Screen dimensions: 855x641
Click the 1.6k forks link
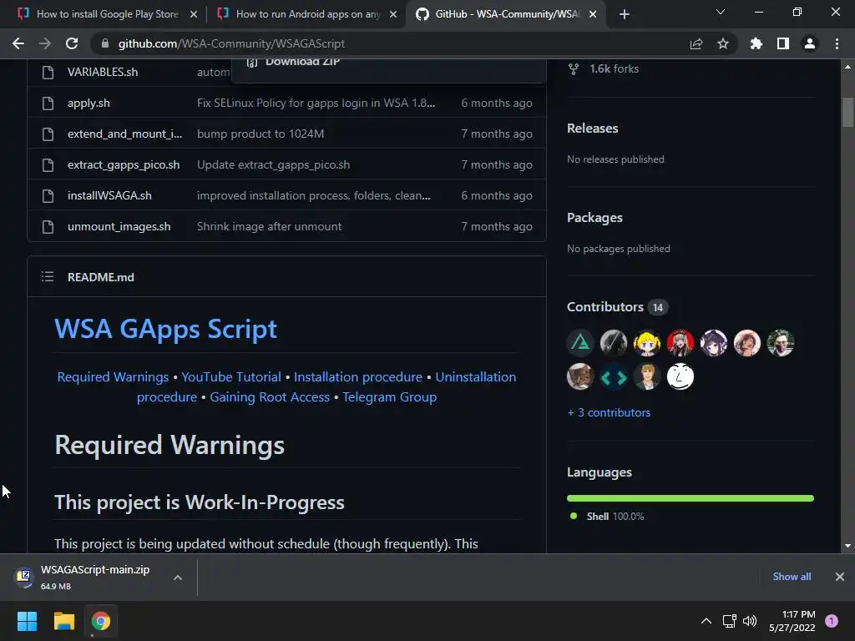tap(614, 69)
